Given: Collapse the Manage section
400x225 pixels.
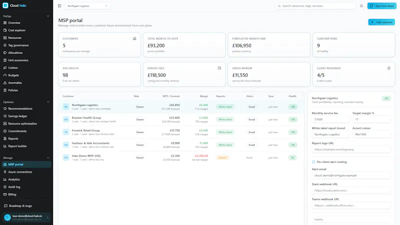Looking at the screenshot, I should coord(48,157).
